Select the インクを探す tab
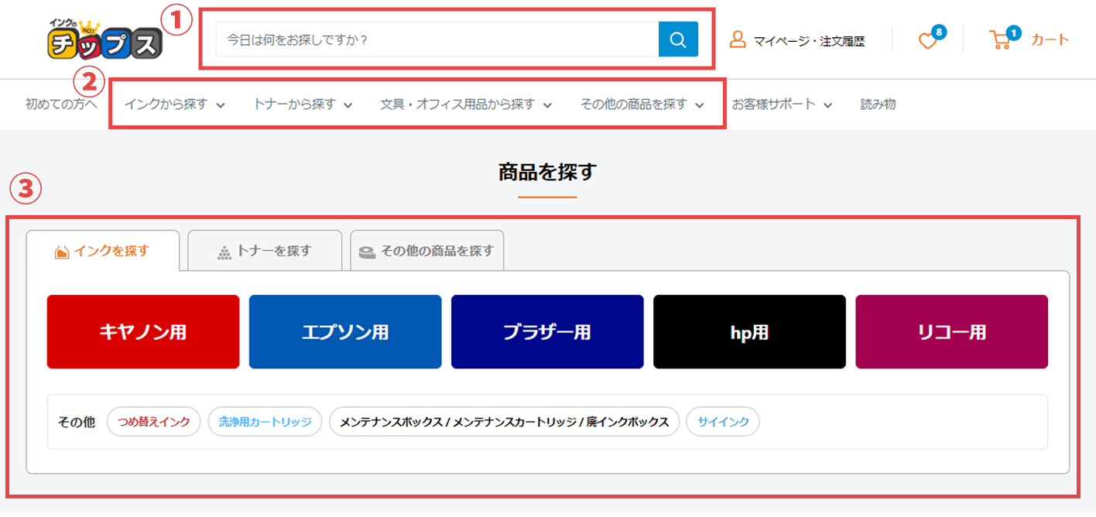 coord(103,251)
